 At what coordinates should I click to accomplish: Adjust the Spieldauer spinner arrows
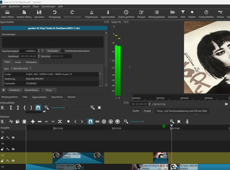click(x=39, y=56)
